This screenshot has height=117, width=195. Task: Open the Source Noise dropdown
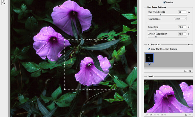pyautogui.click(x=180, y=19)
